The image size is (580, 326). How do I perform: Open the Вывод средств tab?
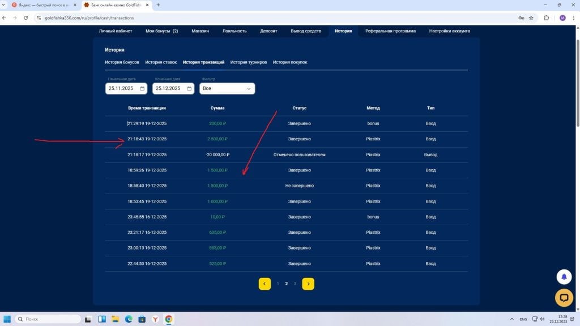pos(306,31)
